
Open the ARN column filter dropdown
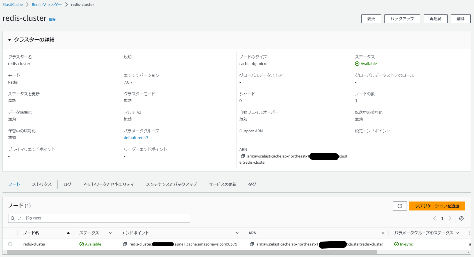pos(383,233)
